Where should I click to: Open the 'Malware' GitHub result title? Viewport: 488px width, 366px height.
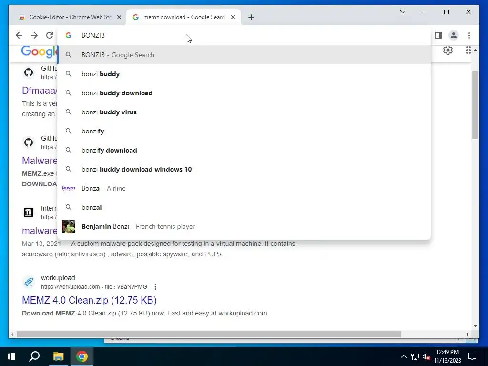pyautogui.click(x=40, y=161)
